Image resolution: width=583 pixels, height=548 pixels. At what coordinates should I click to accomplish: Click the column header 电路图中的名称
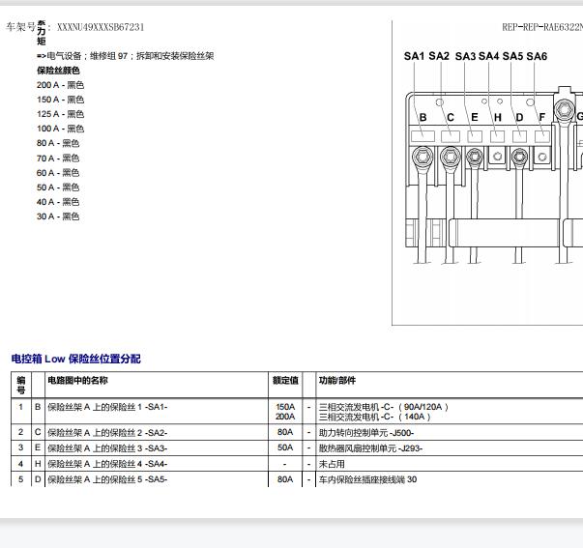tap(77, 380)
